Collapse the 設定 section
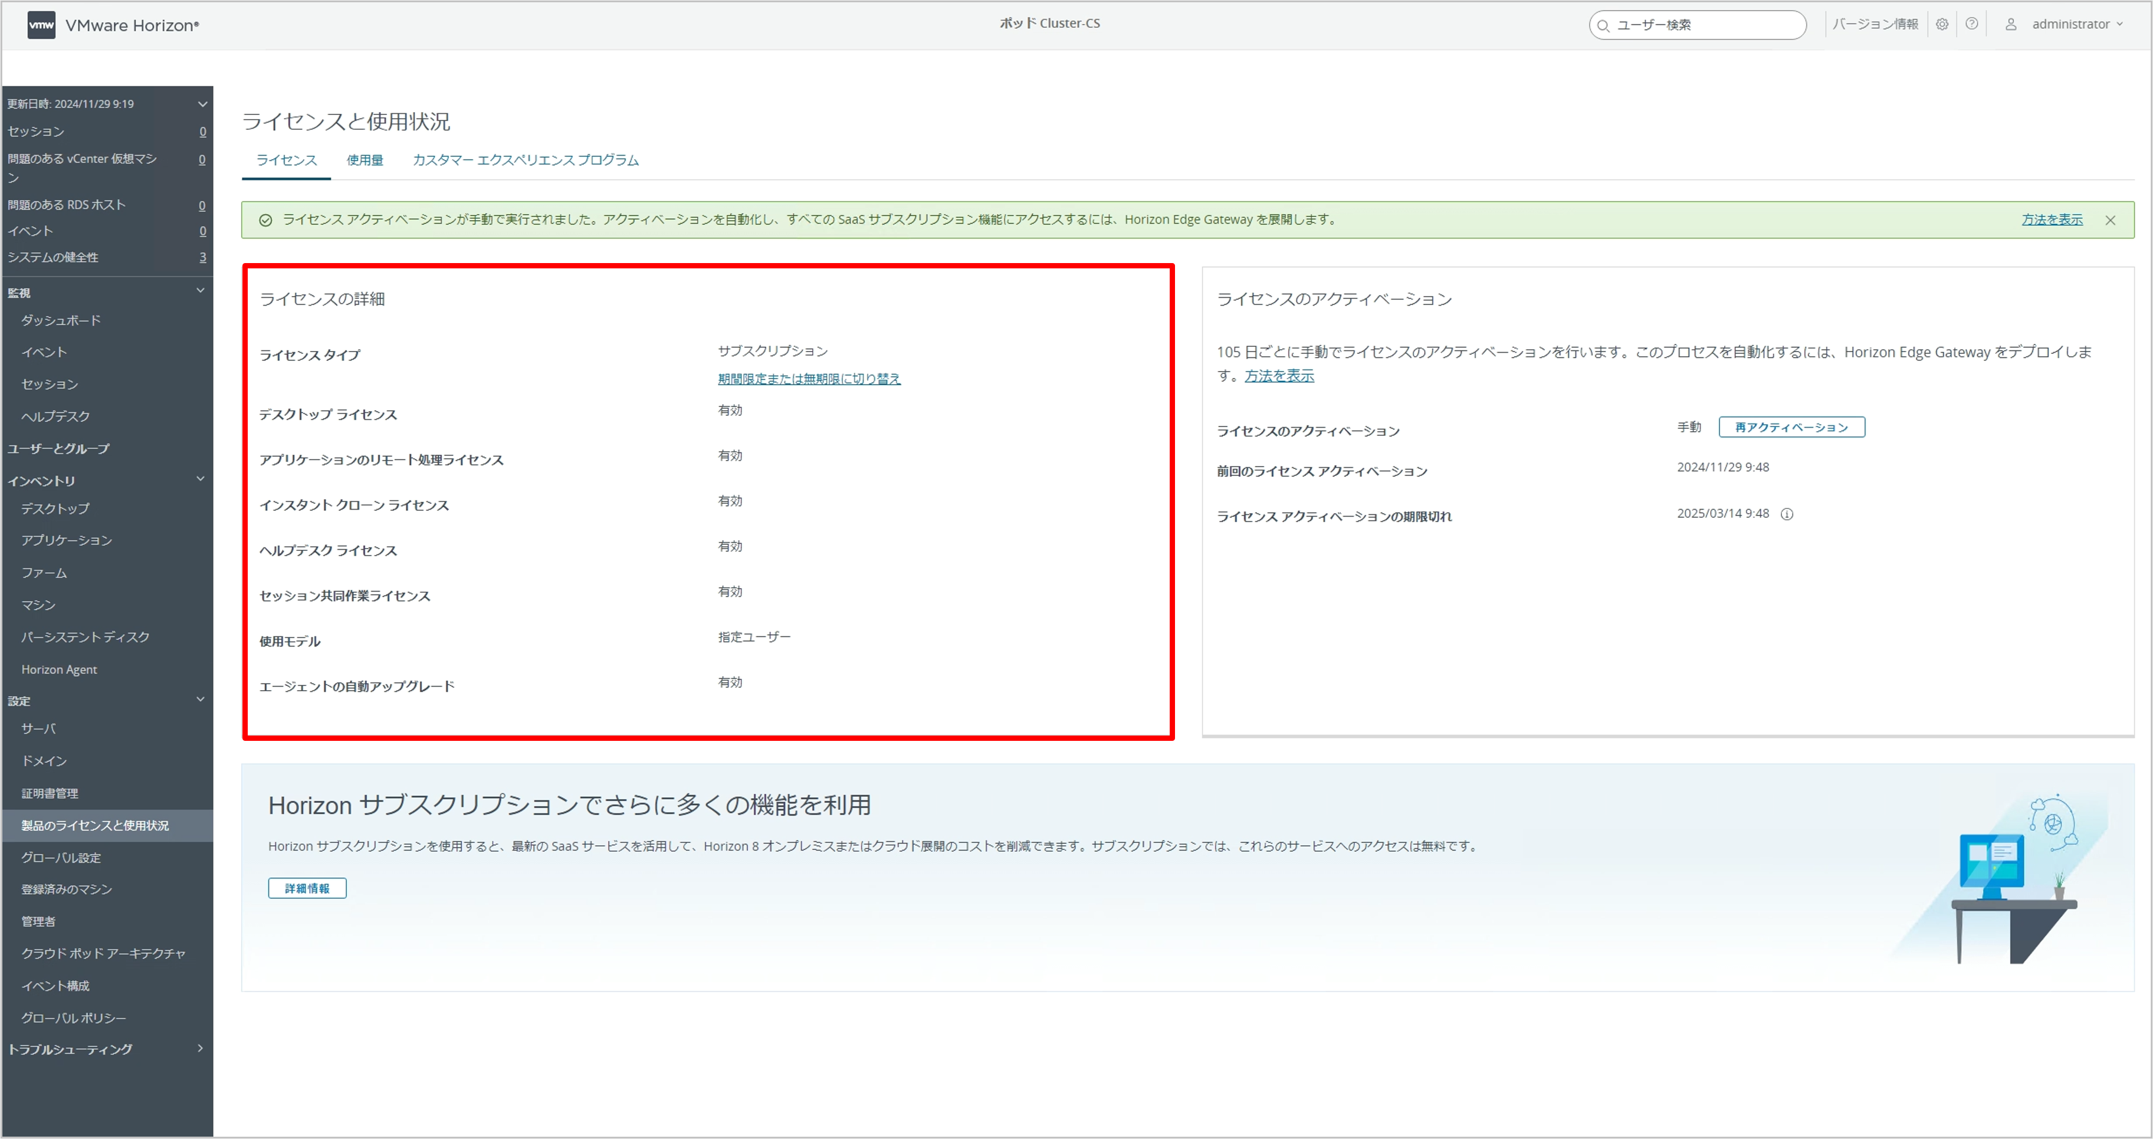Screen dimensions: 2153x1139 (201, 700)
